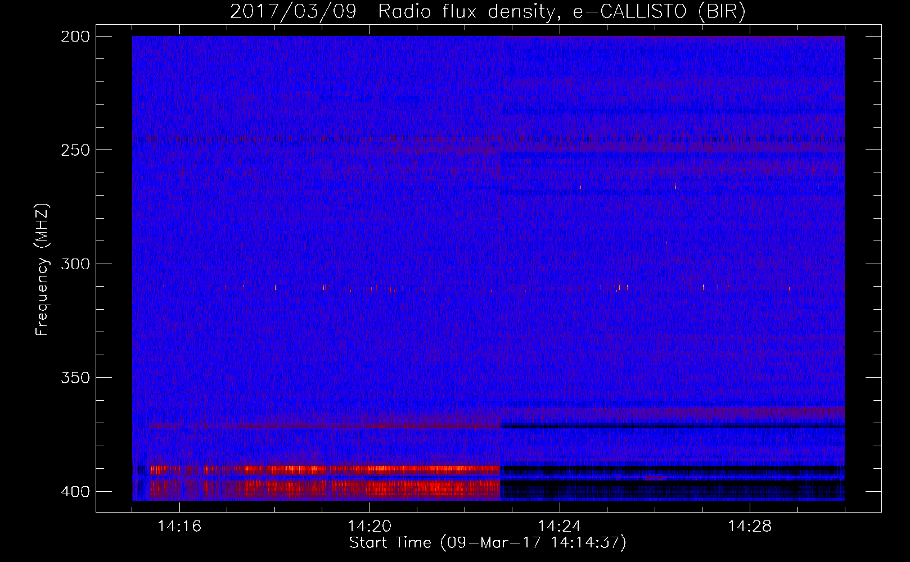Viewport: 910px width, 562px height.
Task: Click the 14:16 time tick label
Action: (179, 527)
